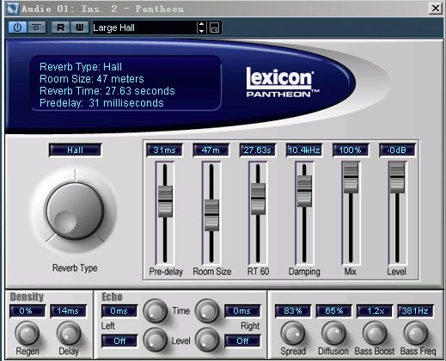Image resolution: width=446 pixels, height=361 pixels.
Task: Click the Echo Right Off level field
Action: click(x=242, y=341)
